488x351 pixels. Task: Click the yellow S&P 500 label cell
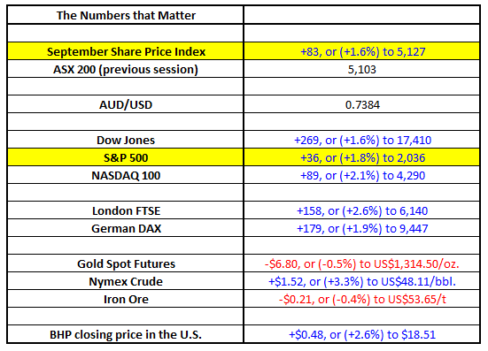click(x=126, y=157)
